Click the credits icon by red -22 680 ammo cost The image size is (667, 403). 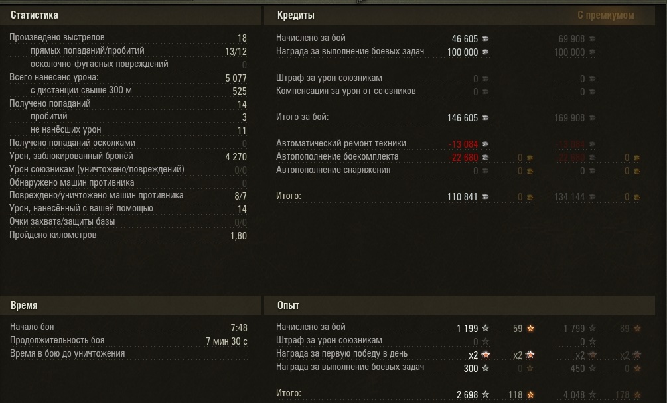[x=485, y=157]
